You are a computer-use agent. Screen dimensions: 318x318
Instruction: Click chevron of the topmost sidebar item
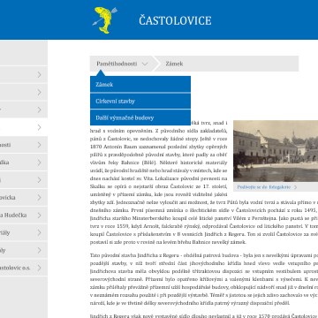coord(39,75)
